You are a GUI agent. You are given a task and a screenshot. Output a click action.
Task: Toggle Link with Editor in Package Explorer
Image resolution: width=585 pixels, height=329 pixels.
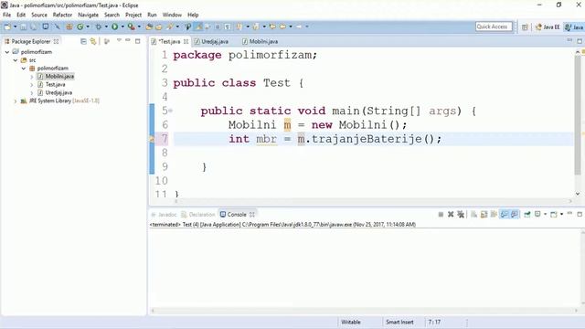point(93,41)
